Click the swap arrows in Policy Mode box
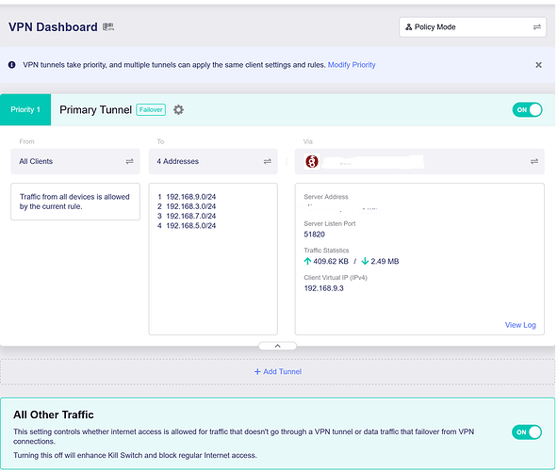Viewport: 558px width, 471px height. tap(536, 27)
